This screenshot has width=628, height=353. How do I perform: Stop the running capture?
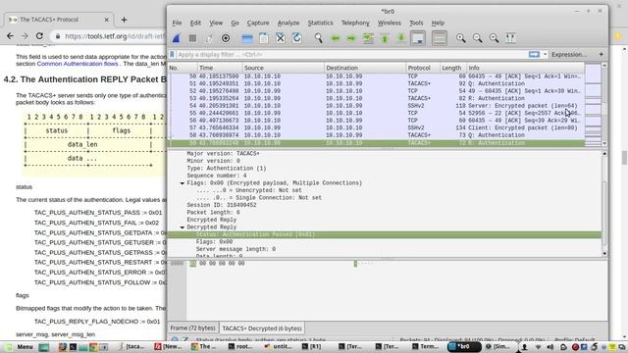coord(192,38)
